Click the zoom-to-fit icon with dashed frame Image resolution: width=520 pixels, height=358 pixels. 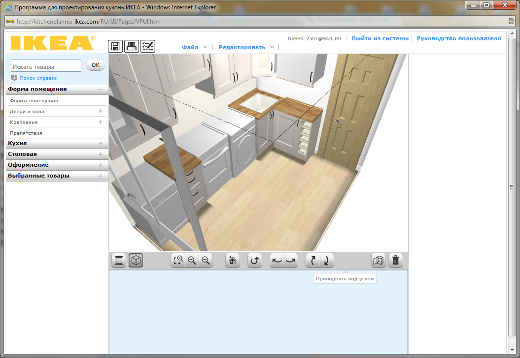tap(178, 261)
